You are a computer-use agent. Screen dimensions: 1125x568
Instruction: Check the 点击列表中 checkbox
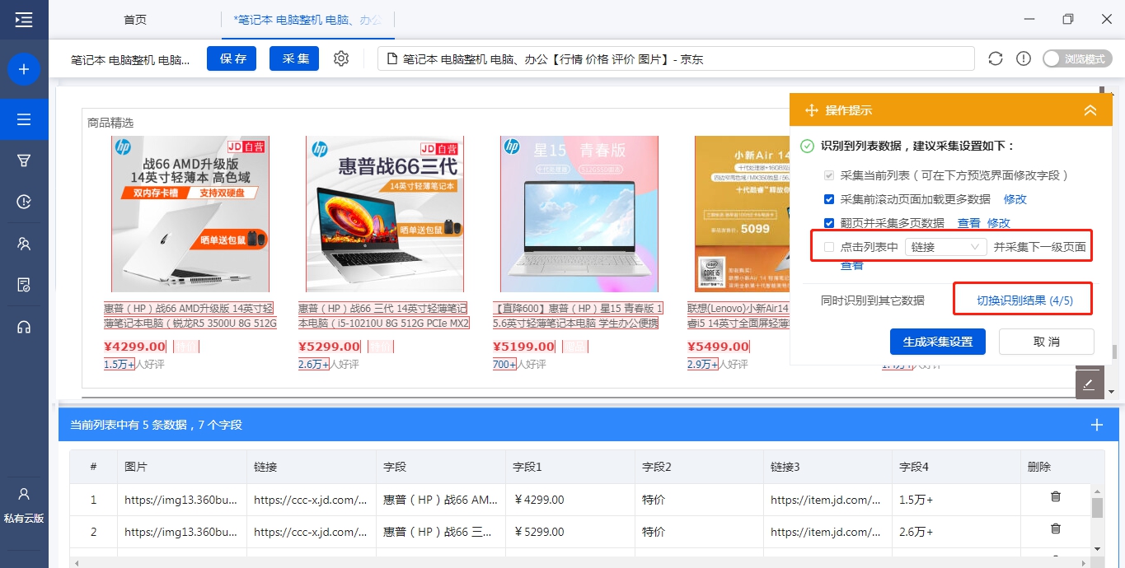coord(829,247)
